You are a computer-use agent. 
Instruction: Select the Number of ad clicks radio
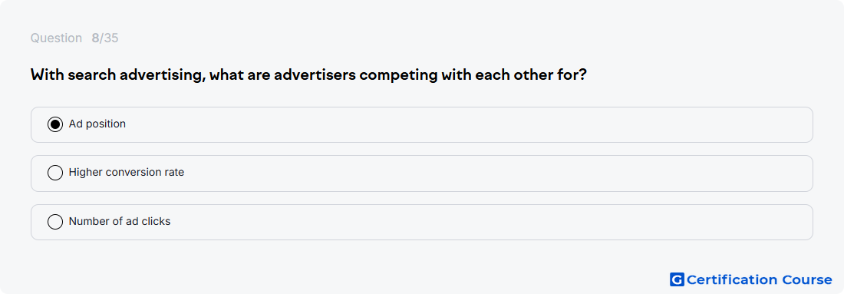pyautogui.click(x=55, y=221)
